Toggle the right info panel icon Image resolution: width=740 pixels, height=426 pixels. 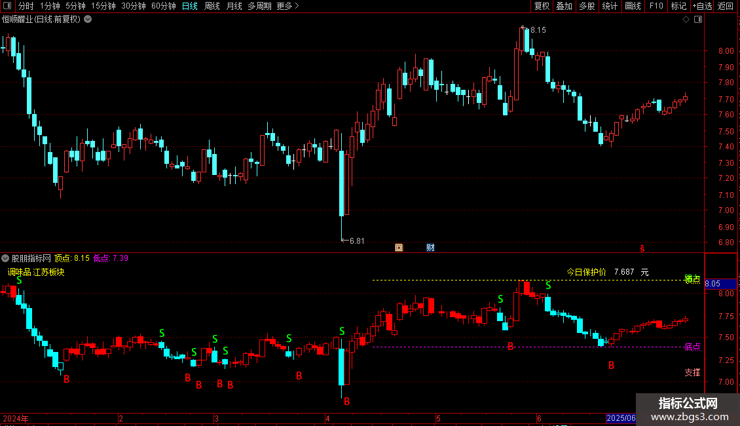(698, 20)
